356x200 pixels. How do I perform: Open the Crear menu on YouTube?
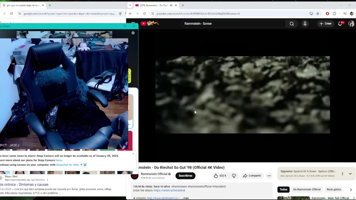click(325, 24)
